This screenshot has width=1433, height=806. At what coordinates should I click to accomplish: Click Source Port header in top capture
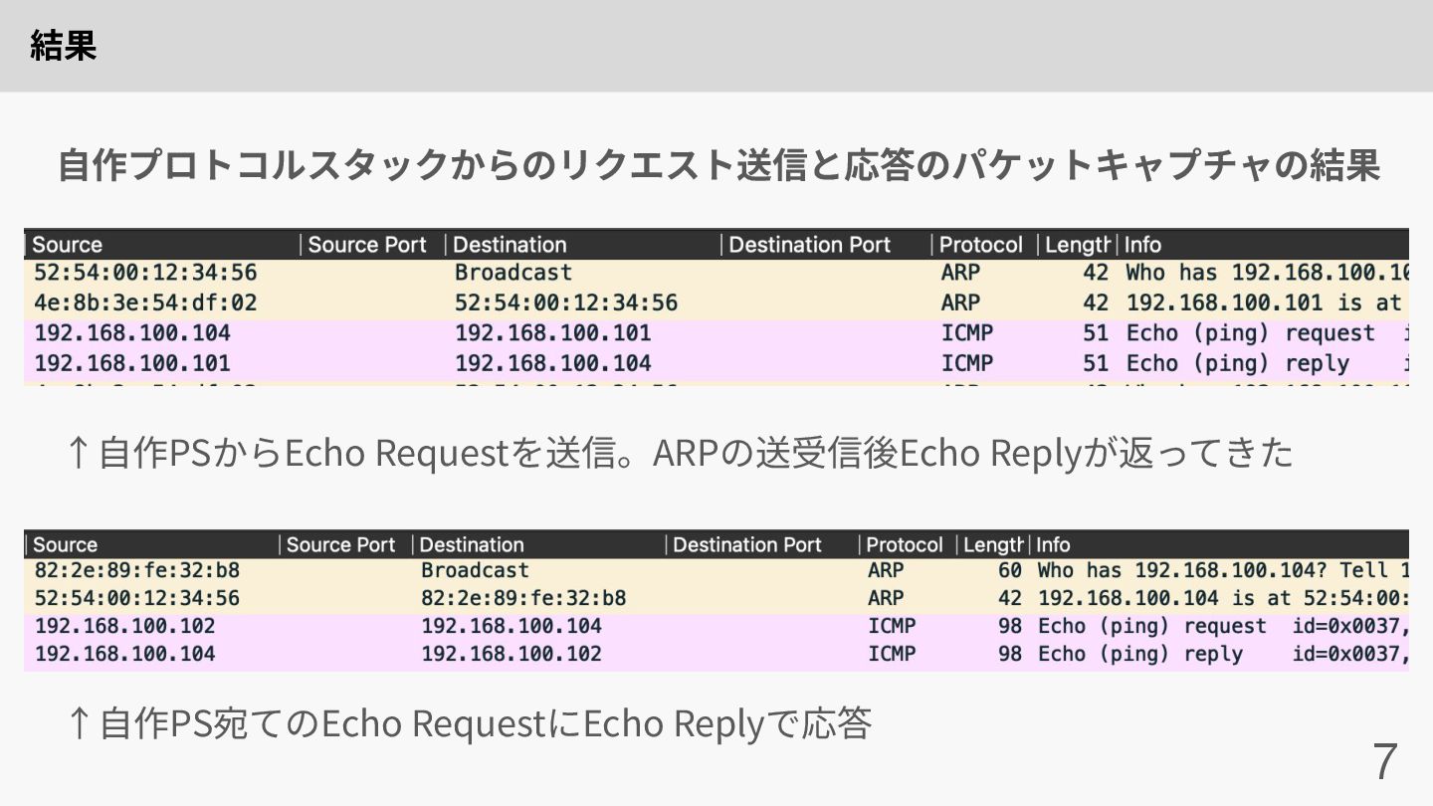click(x=367, y=245)
